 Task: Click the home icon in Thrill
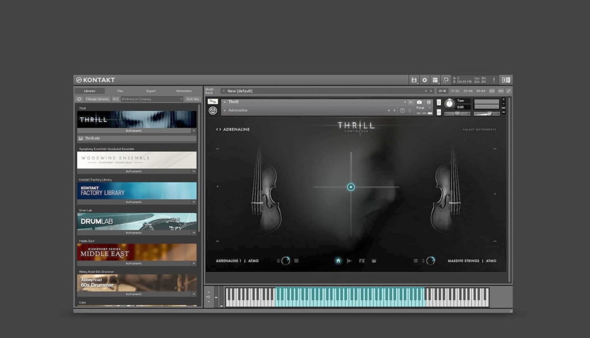tap(338, 260)
